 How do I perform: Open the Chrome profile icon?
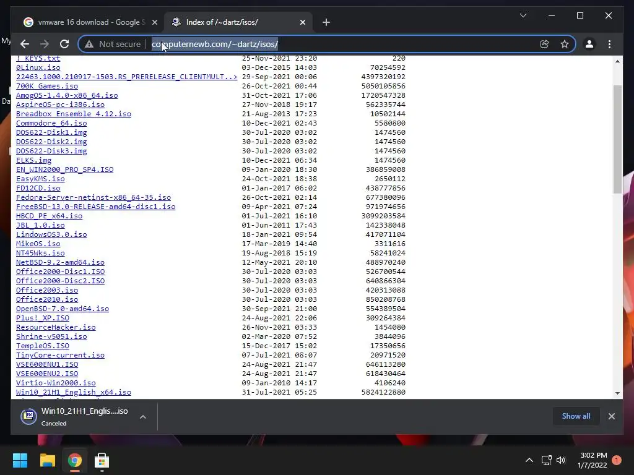(589, 44)
